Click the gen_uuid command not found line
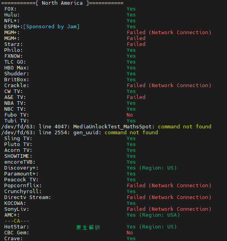Screen dimensions: 227x241 [x=80, y=133]
